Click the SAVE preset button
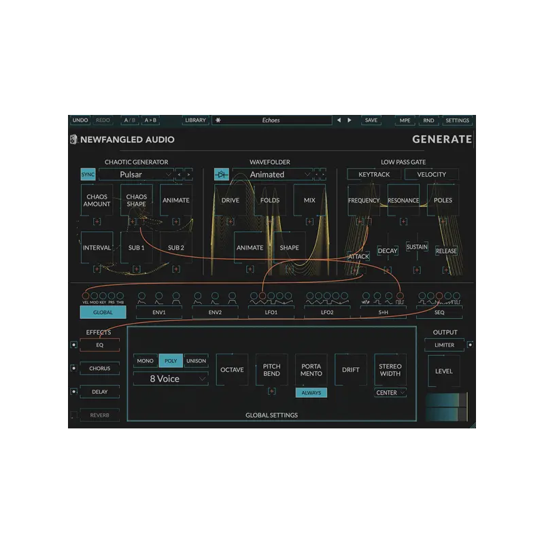Viewport: 544px width, 544px height. tap(371, 120)
